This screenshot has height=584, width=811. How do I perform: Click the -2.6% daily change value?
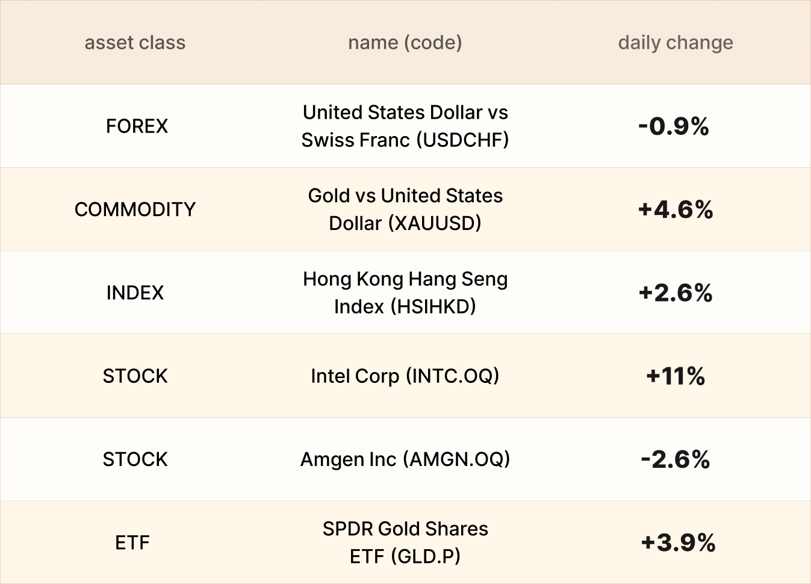click(676, 459)
